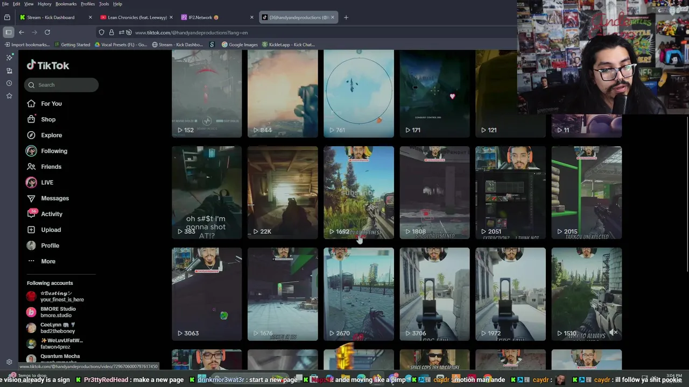This screenshot has width=689, height=387.
Task: Close the Lean Chronicles tab
Action: pos(171,17)
